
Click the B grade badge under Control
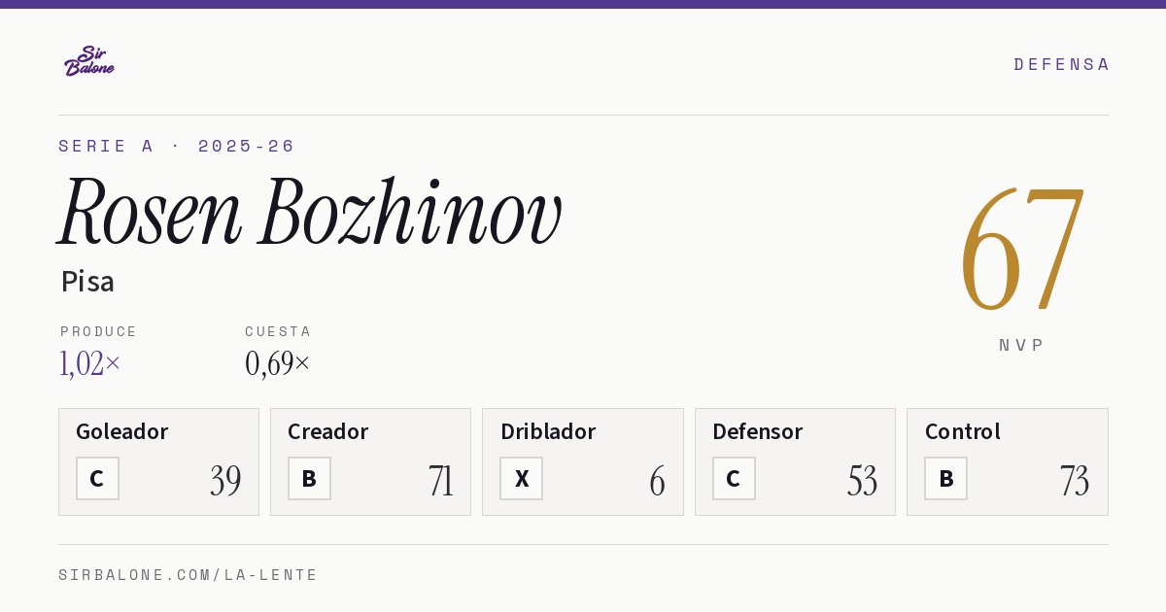tap(945, 479)
